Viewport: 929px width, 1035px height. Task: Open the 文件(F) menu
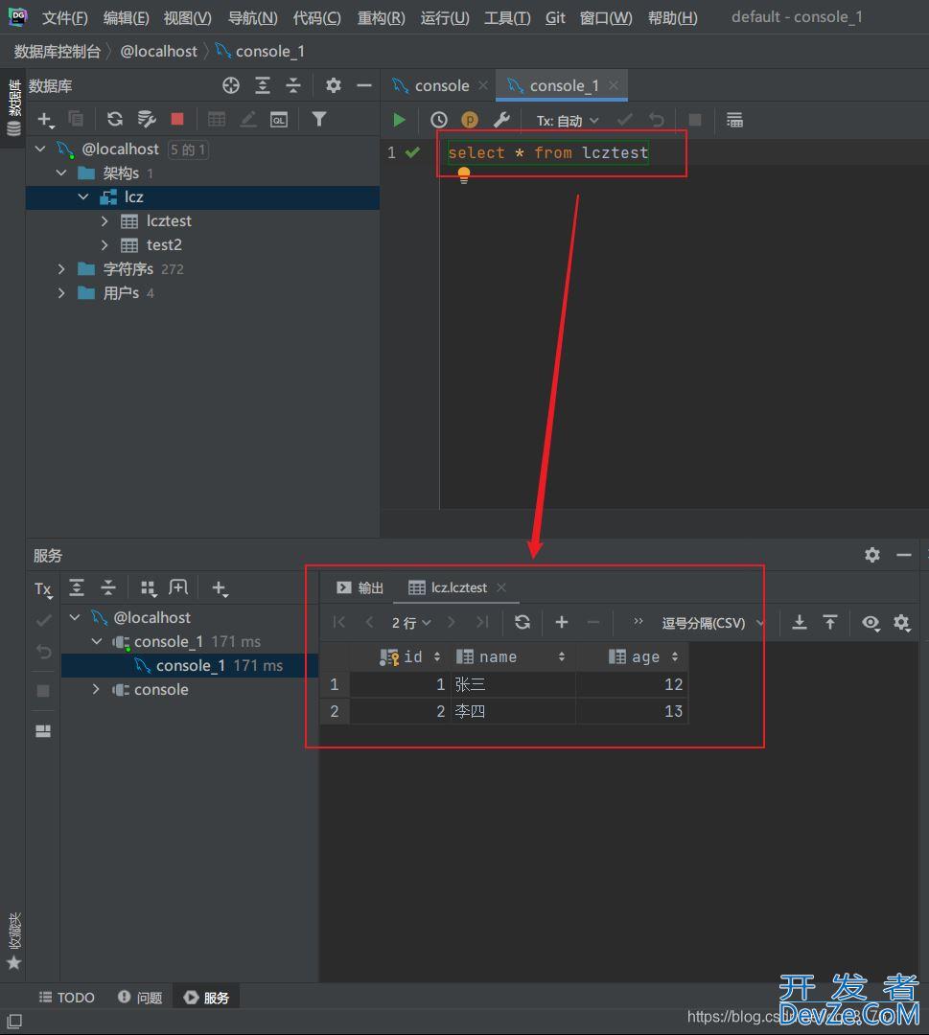point(64,18)
